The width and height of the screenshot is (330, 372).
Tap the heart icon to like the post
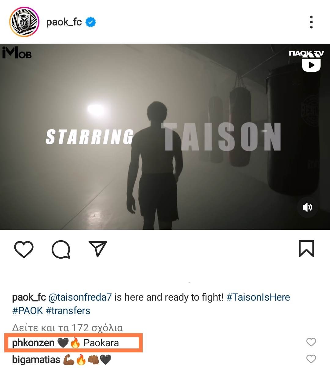coord(24,249)
